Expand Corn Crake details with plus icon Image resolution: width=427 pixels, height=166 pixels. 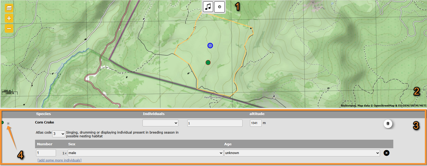point(8,124)
